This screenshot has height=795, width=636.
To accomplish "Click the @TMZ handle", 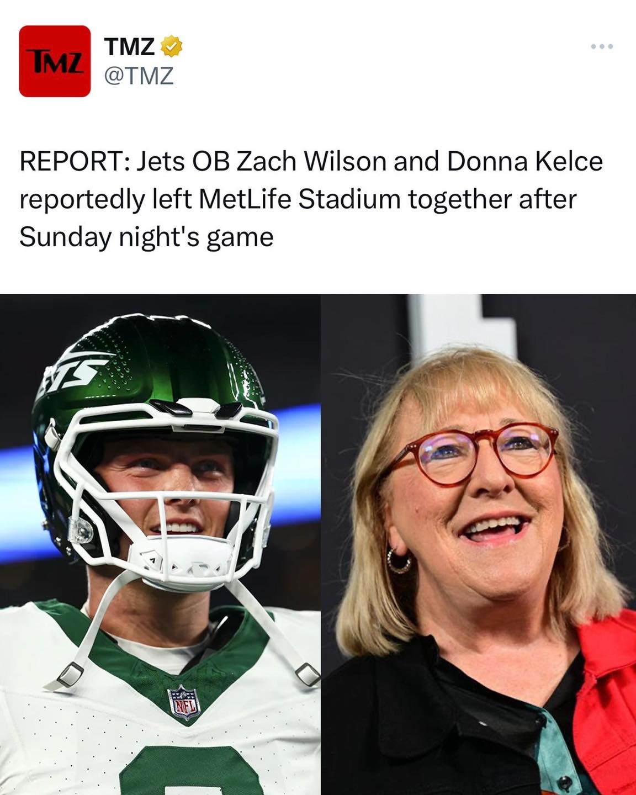I will [139, 76].
